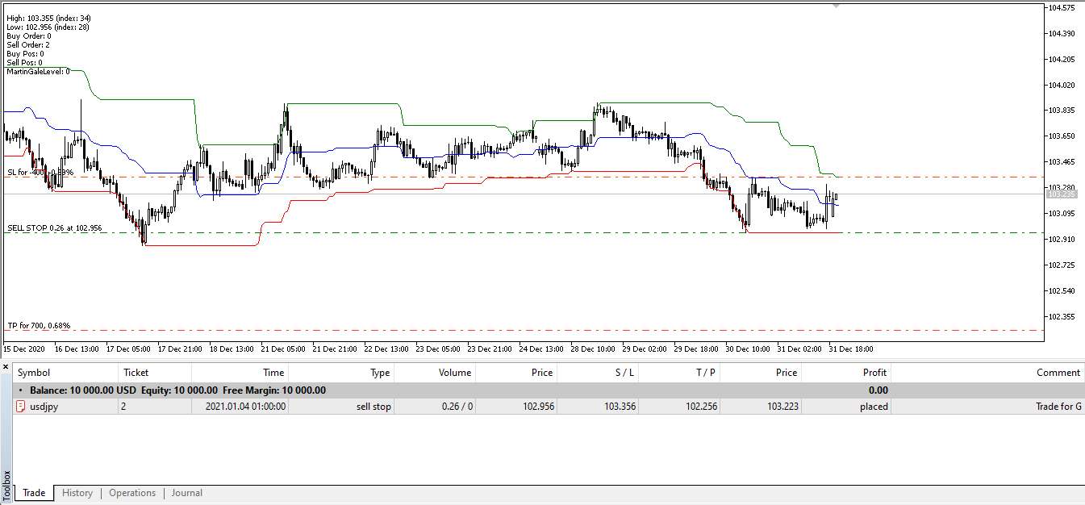This screenshot has height=505, width=1085.
Task: Open the Operations tab
Action: [x=132, y=493]
